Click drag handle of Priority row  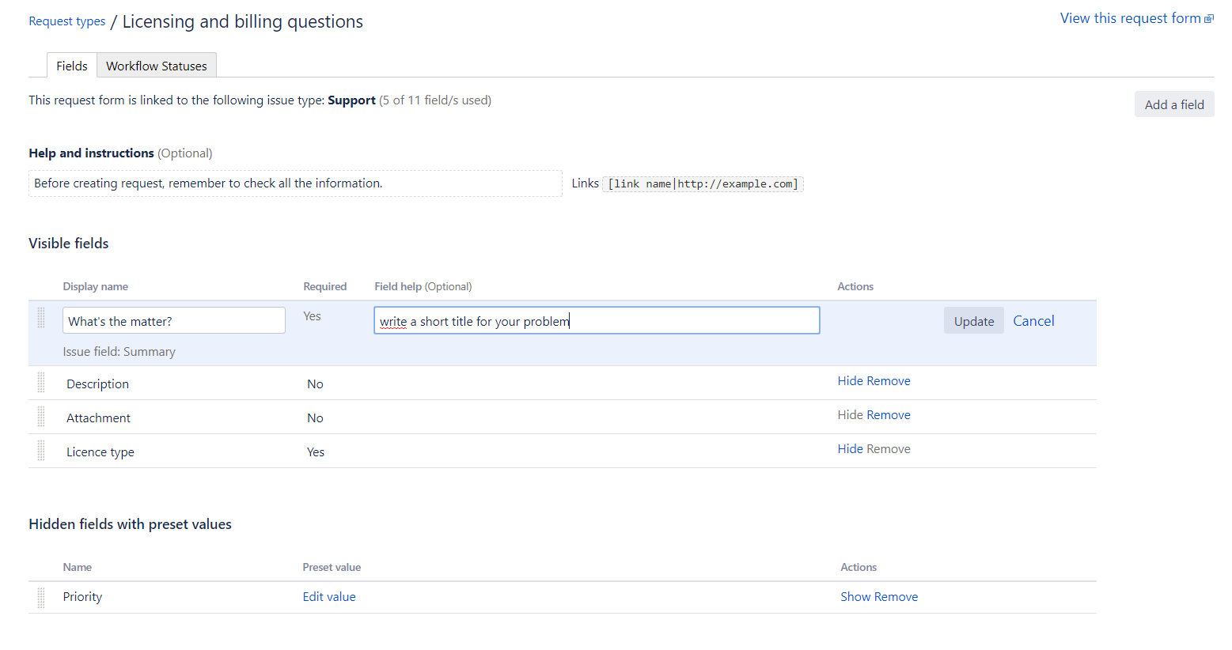41,598
